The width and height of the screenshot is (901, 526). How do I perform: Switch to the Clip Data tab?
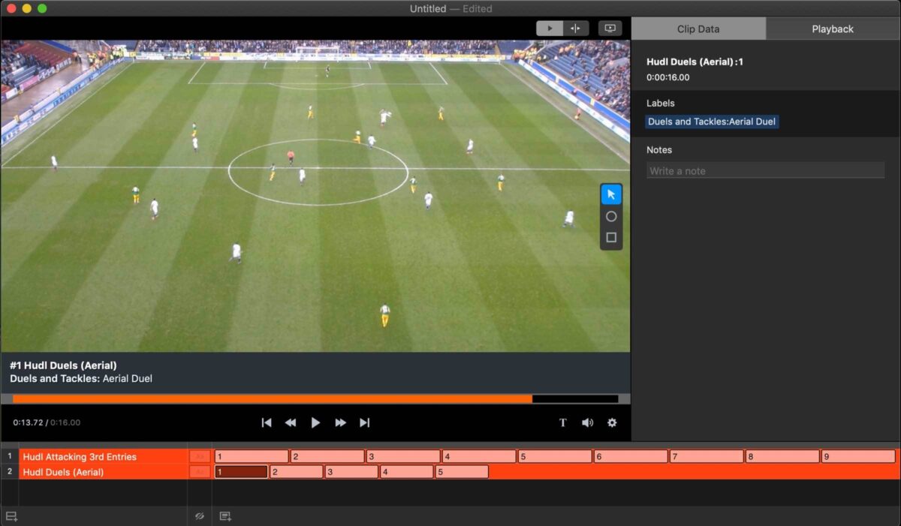click(698, 29)
